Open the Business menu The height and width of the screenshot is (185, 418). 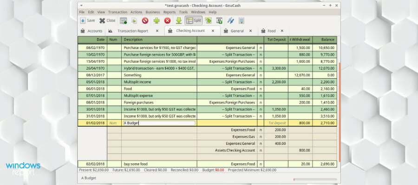(153, 12)
